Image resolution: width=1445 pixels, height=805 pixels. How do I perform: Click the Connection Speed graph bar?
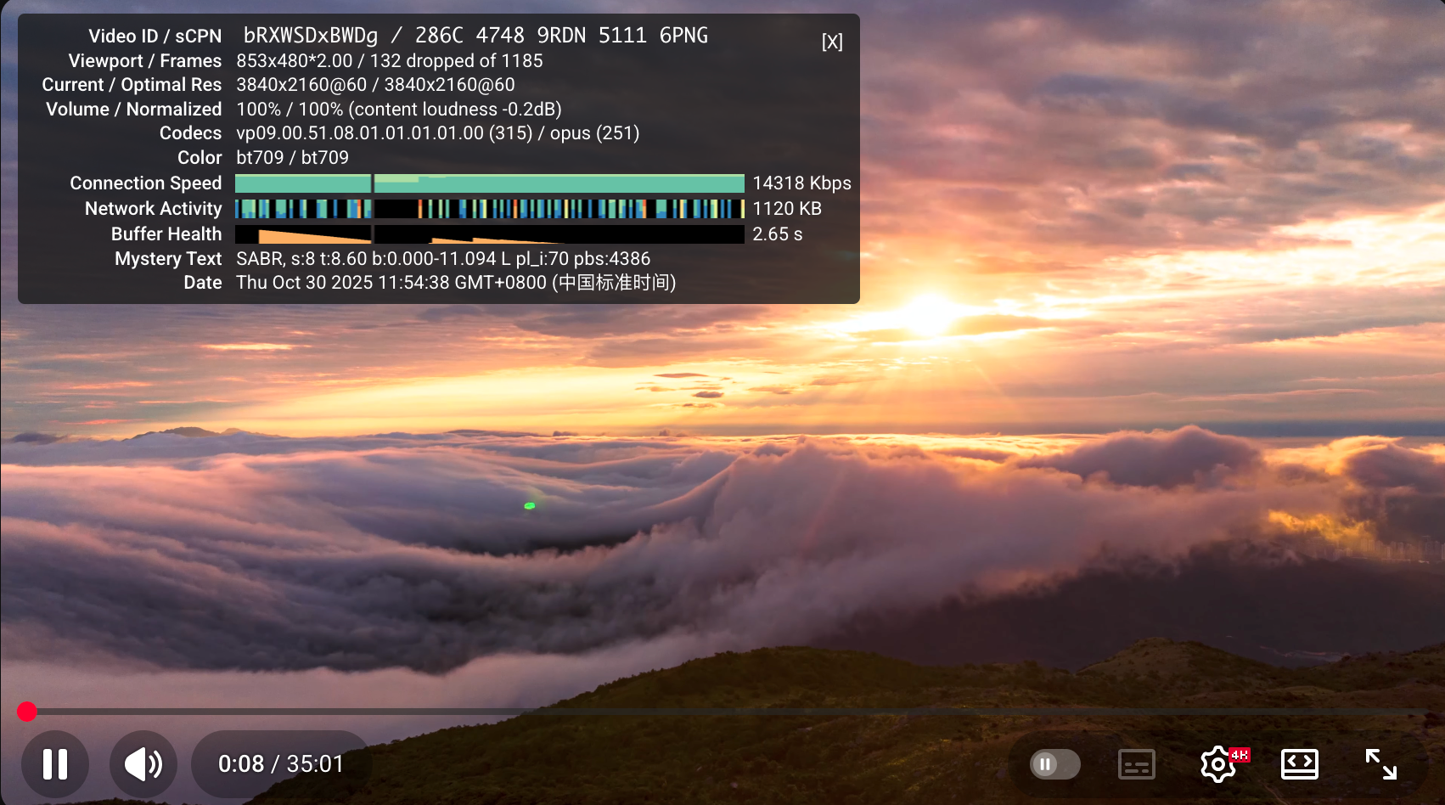489,183
